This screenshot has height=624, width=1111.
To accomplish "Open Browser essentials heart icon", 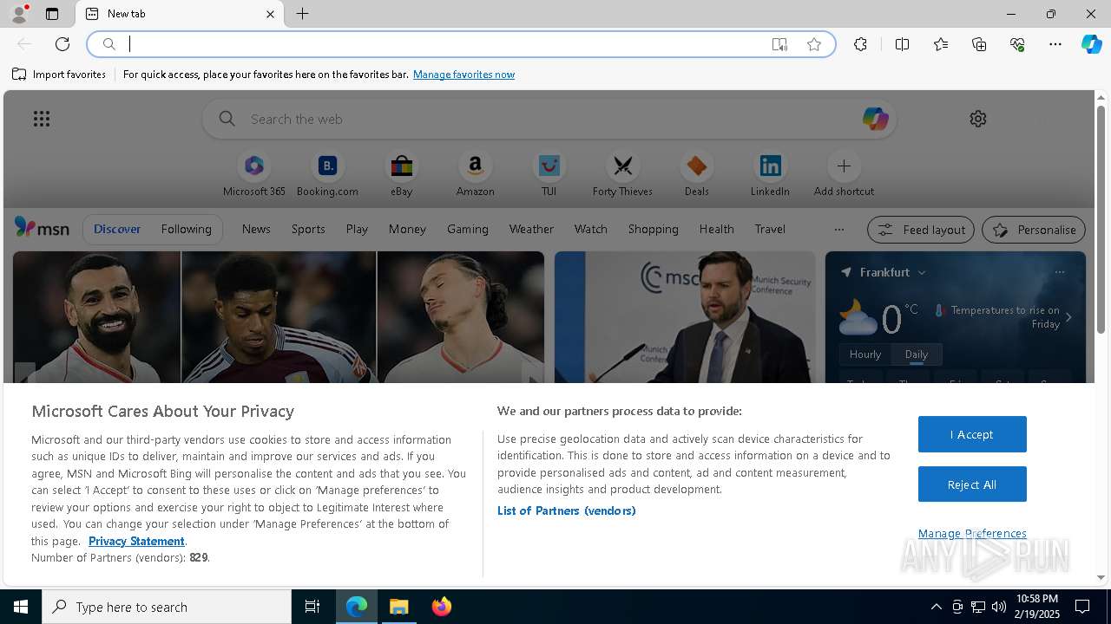I will click(1017, 44).
